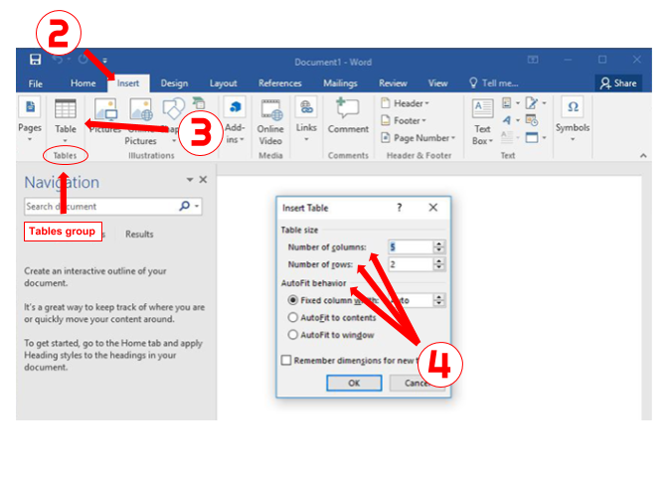This screenshot has width=668, height=477.
Task: Open the Results tab in Navigation
Action: (x=139, y=235)
